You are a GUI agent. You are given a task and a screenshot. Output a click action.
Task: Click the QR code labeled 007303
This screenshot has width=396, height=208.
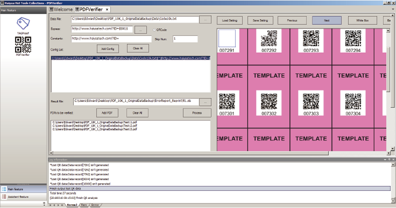[x=311, y=102]
